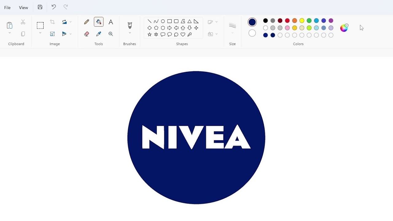The image size is (393, 221).
Task: Select the Fill with color bucket tool
Action: coord(99,22)
